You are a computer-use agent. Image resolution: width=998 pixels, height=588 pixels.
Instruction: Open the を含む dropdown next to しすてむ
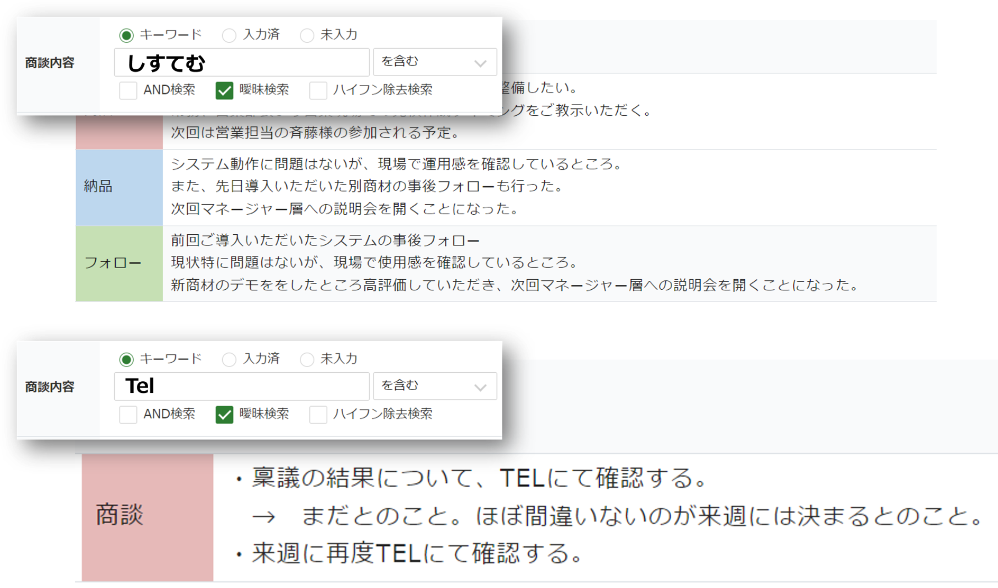point(435,62)
